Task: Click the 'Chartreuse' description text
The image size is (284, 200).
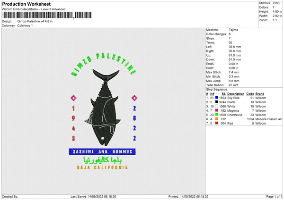Action: coord(235,115)
